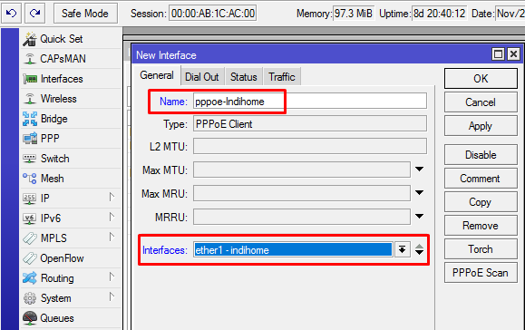The height and width of the screenshot is (330, 525).
Task: Click the Routing arrows icon
Action: (x=29, y=278)
